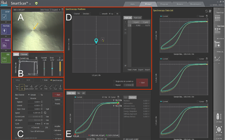The width and height of the screenshot is (225, 140).
Task: Check Single shot at current xy
Action: coord(114,81)
